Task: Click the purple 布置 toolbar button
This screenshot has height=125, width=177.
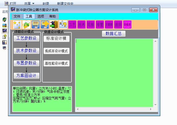Action: point(100,25)
